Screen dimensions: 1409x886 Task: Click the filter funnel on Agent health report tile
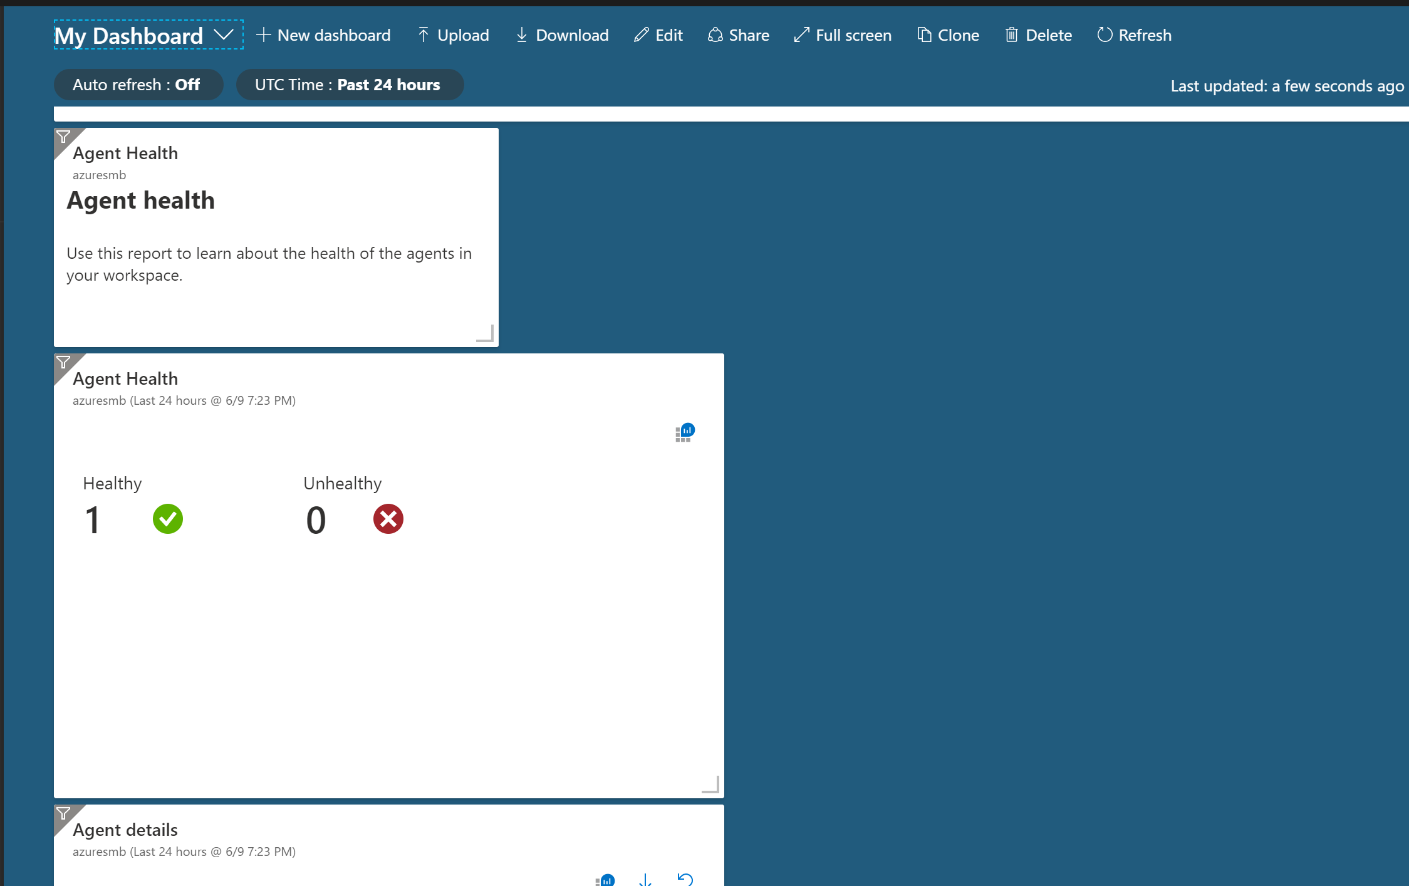pyautogui.click(x=64, y=136)
